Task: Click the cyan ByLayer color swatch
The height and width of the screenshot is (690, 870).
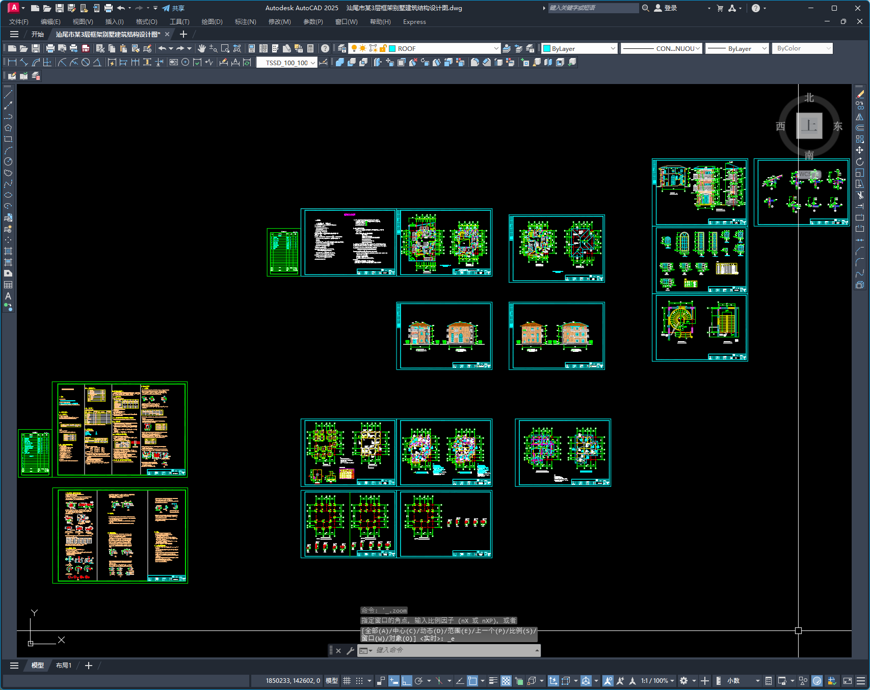Action: point(547,48)
